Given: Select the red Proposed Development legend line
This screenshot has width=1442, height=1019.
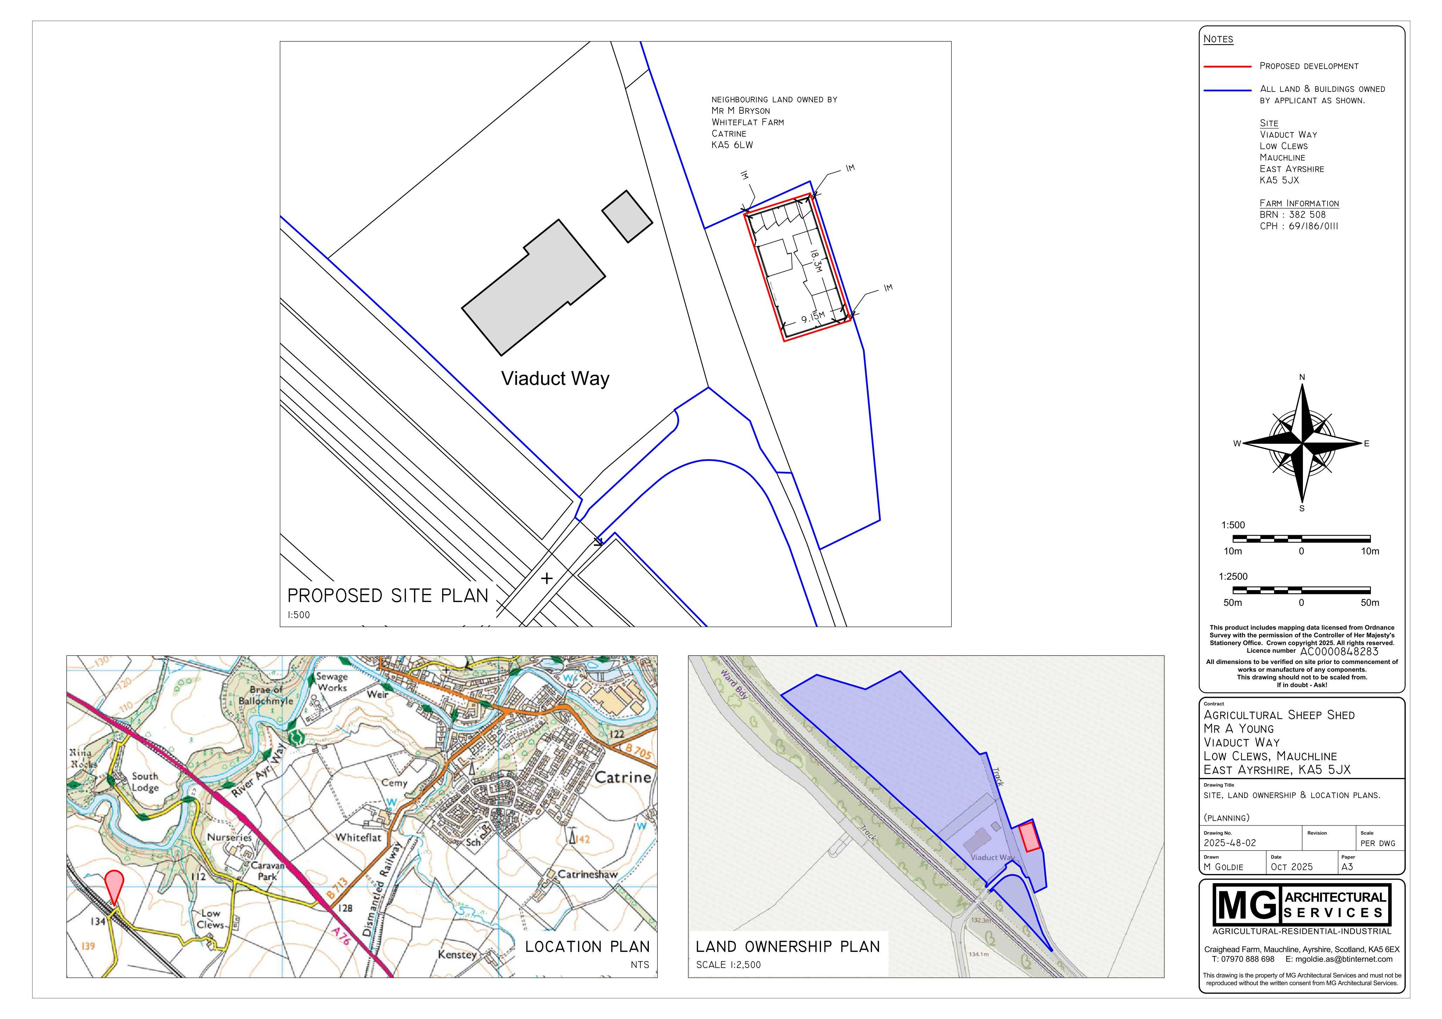Looking at the screenshot, I should click(1227, 67).
